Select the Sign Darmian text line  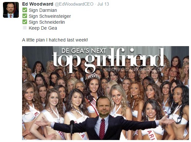(x=43, y=10)
